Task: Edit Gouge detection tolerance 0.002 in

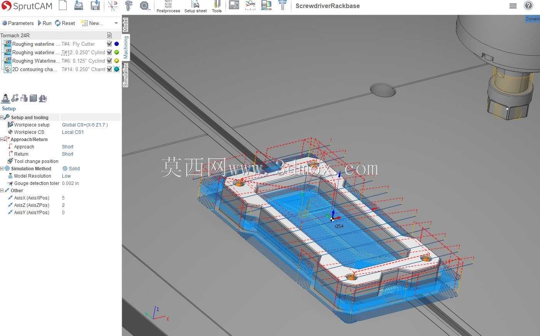Action: (70, 183)
